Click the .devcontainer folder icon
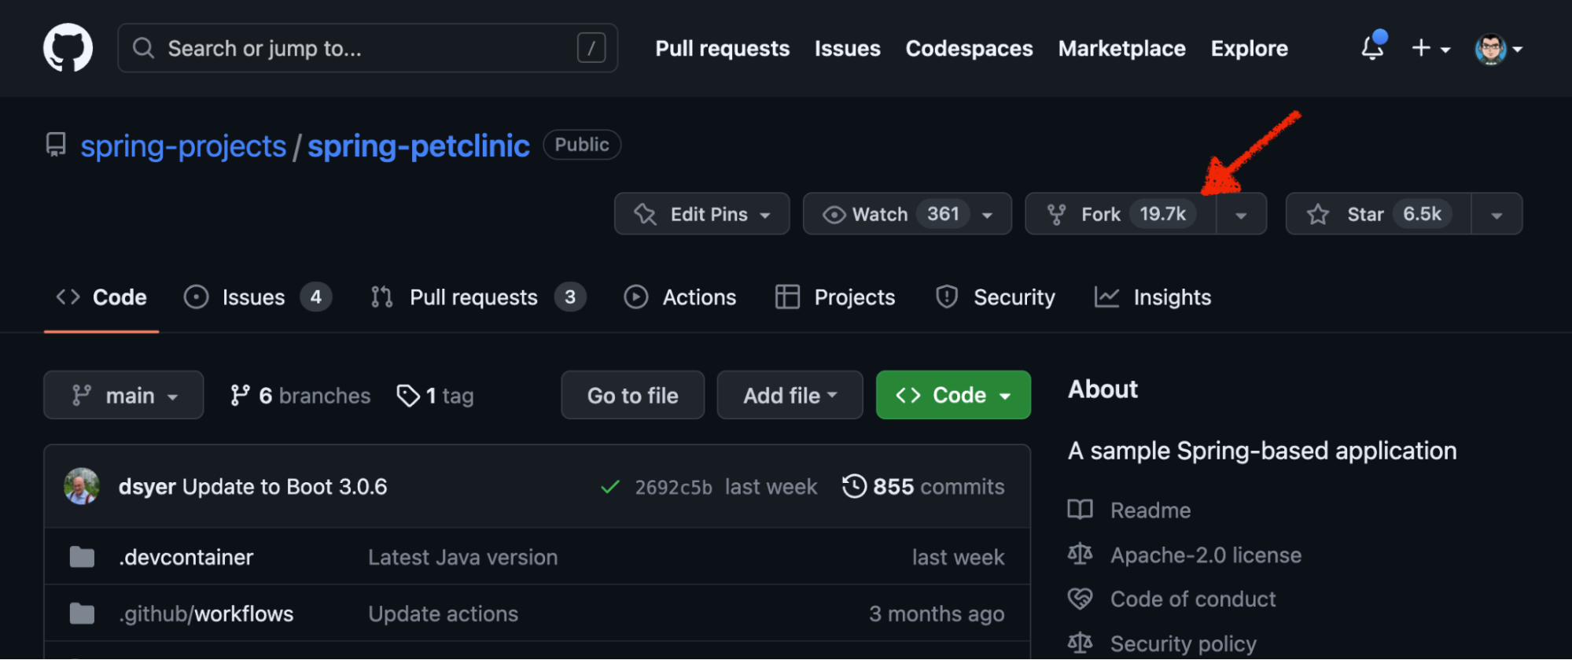The width and height of the screenshot is (1572, 660). click(x=82, y=557)
